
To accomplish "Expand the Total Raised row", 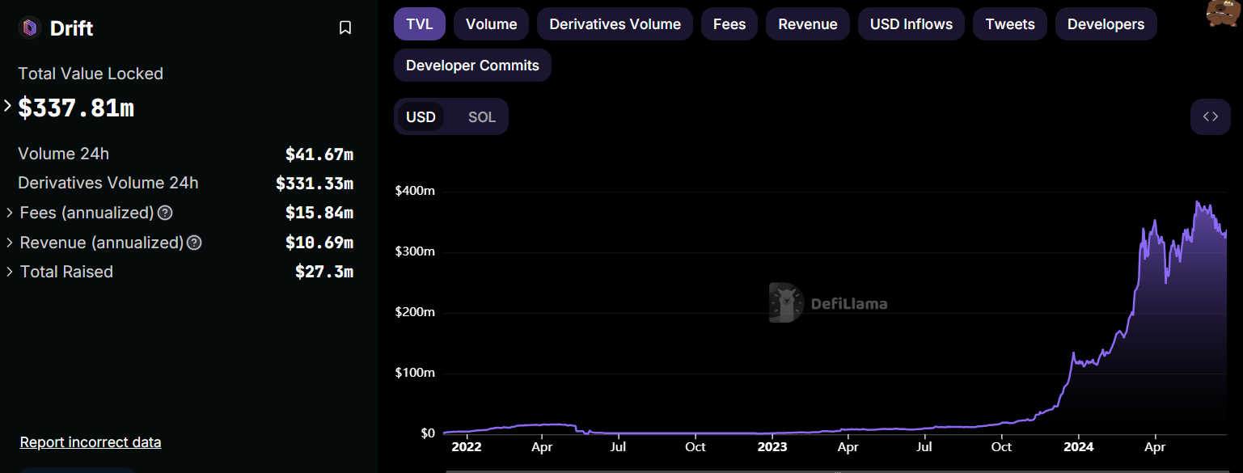I will [x=10, y=272].
